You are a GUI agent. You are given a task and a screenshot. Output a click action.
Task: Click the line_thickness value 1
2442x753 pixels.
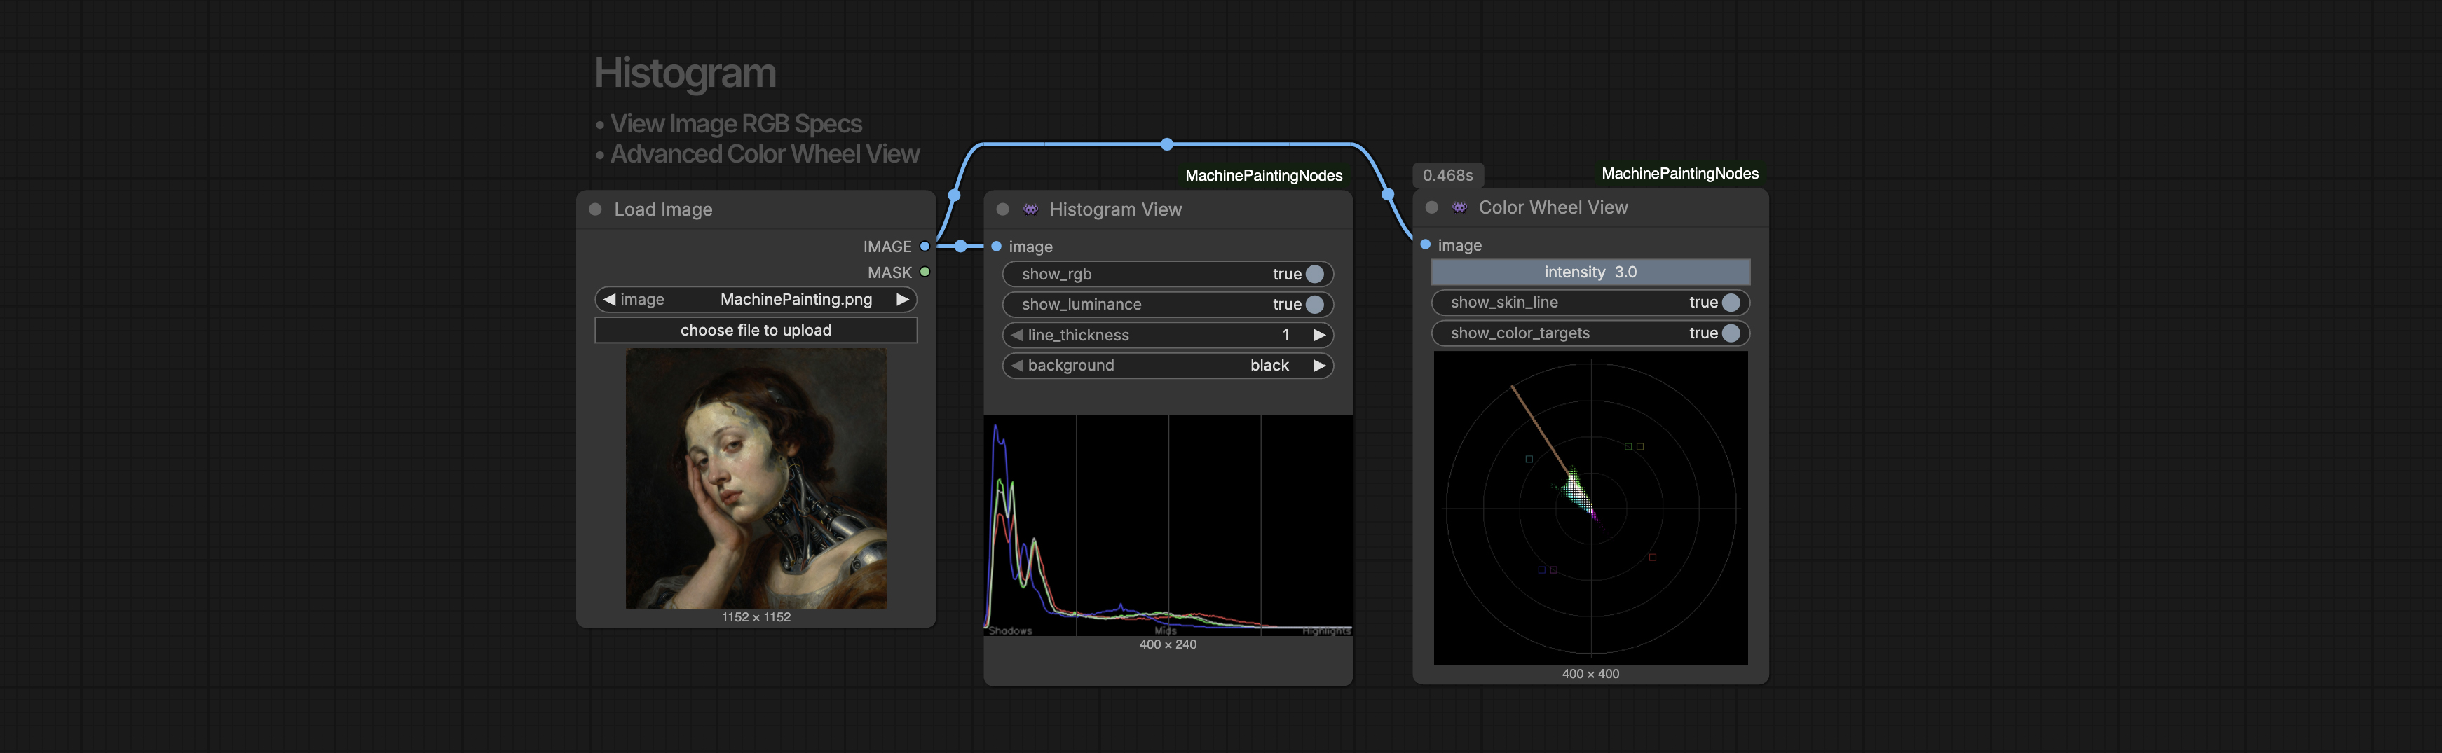(x=1285, y=334)
